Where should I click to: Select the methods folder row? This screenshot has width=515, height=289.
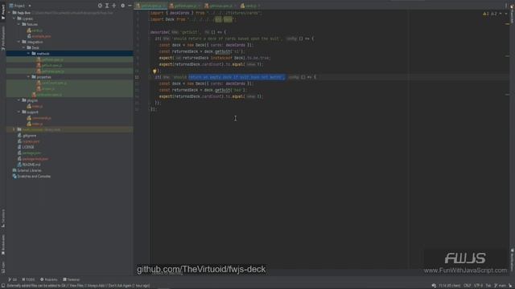pos(70,54)
